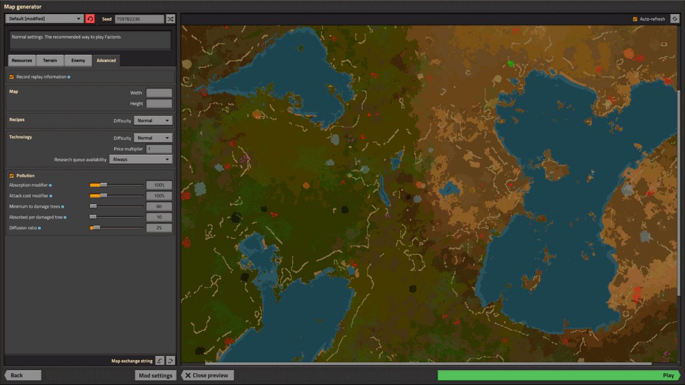The height and width of the screenshot is (385, 685).
Task: Select the Advanced tab
Action: pos(106,60)
